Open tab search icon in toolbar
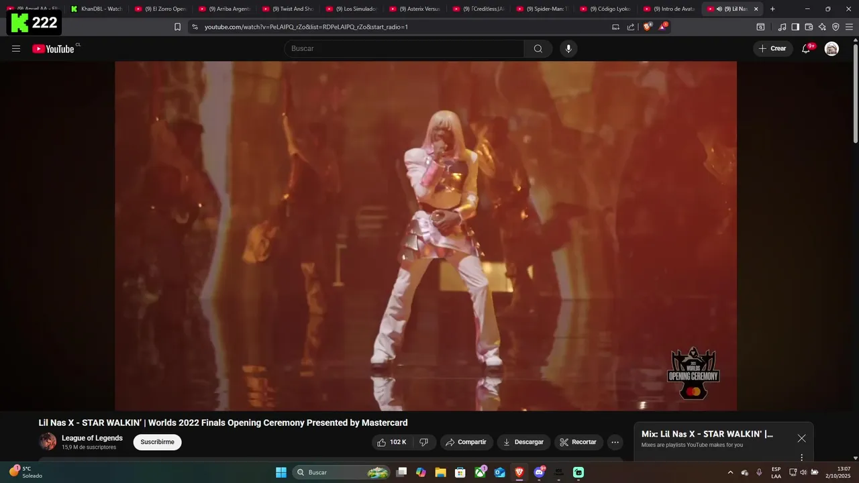Viewport: 859px width, 483px height. (x=760, y=27)
